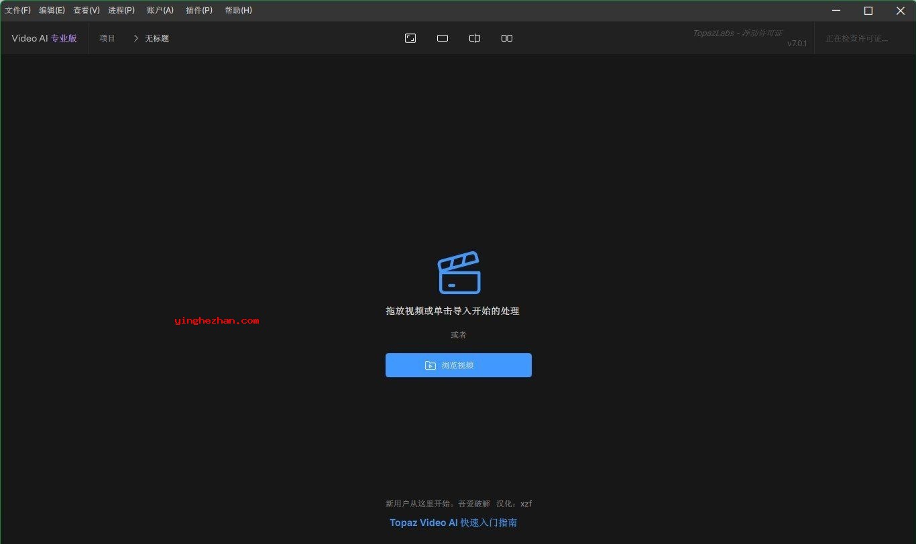This screenshot has width=916, height=544.
Task: Open the 查看(V) menu
Action: 87,11
